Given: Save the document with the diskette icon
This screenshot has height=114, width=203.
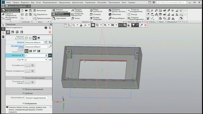Looking at the screenshot, I should click(x=30, y=10).
